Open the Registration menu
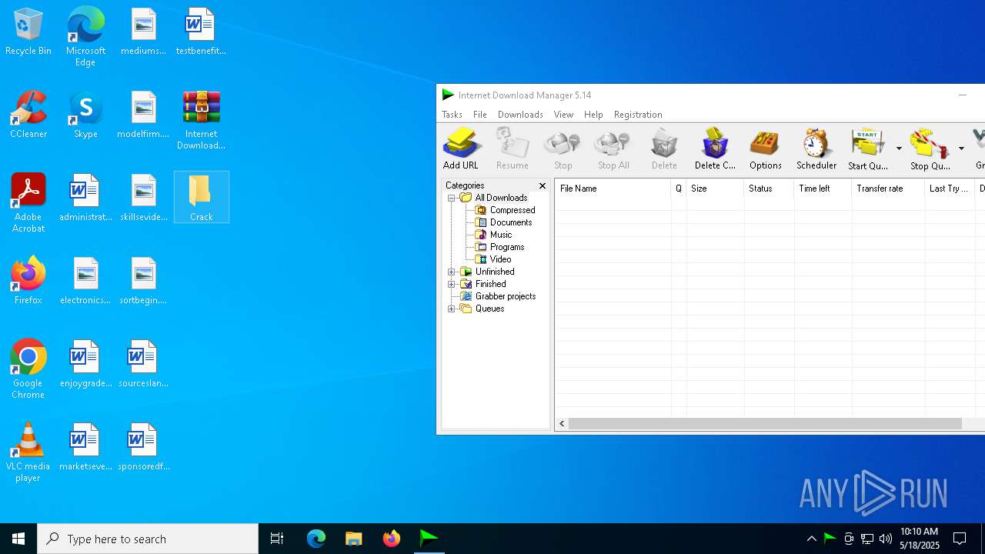985x554 pixels. pyautogui.click(x=638, y=115)
